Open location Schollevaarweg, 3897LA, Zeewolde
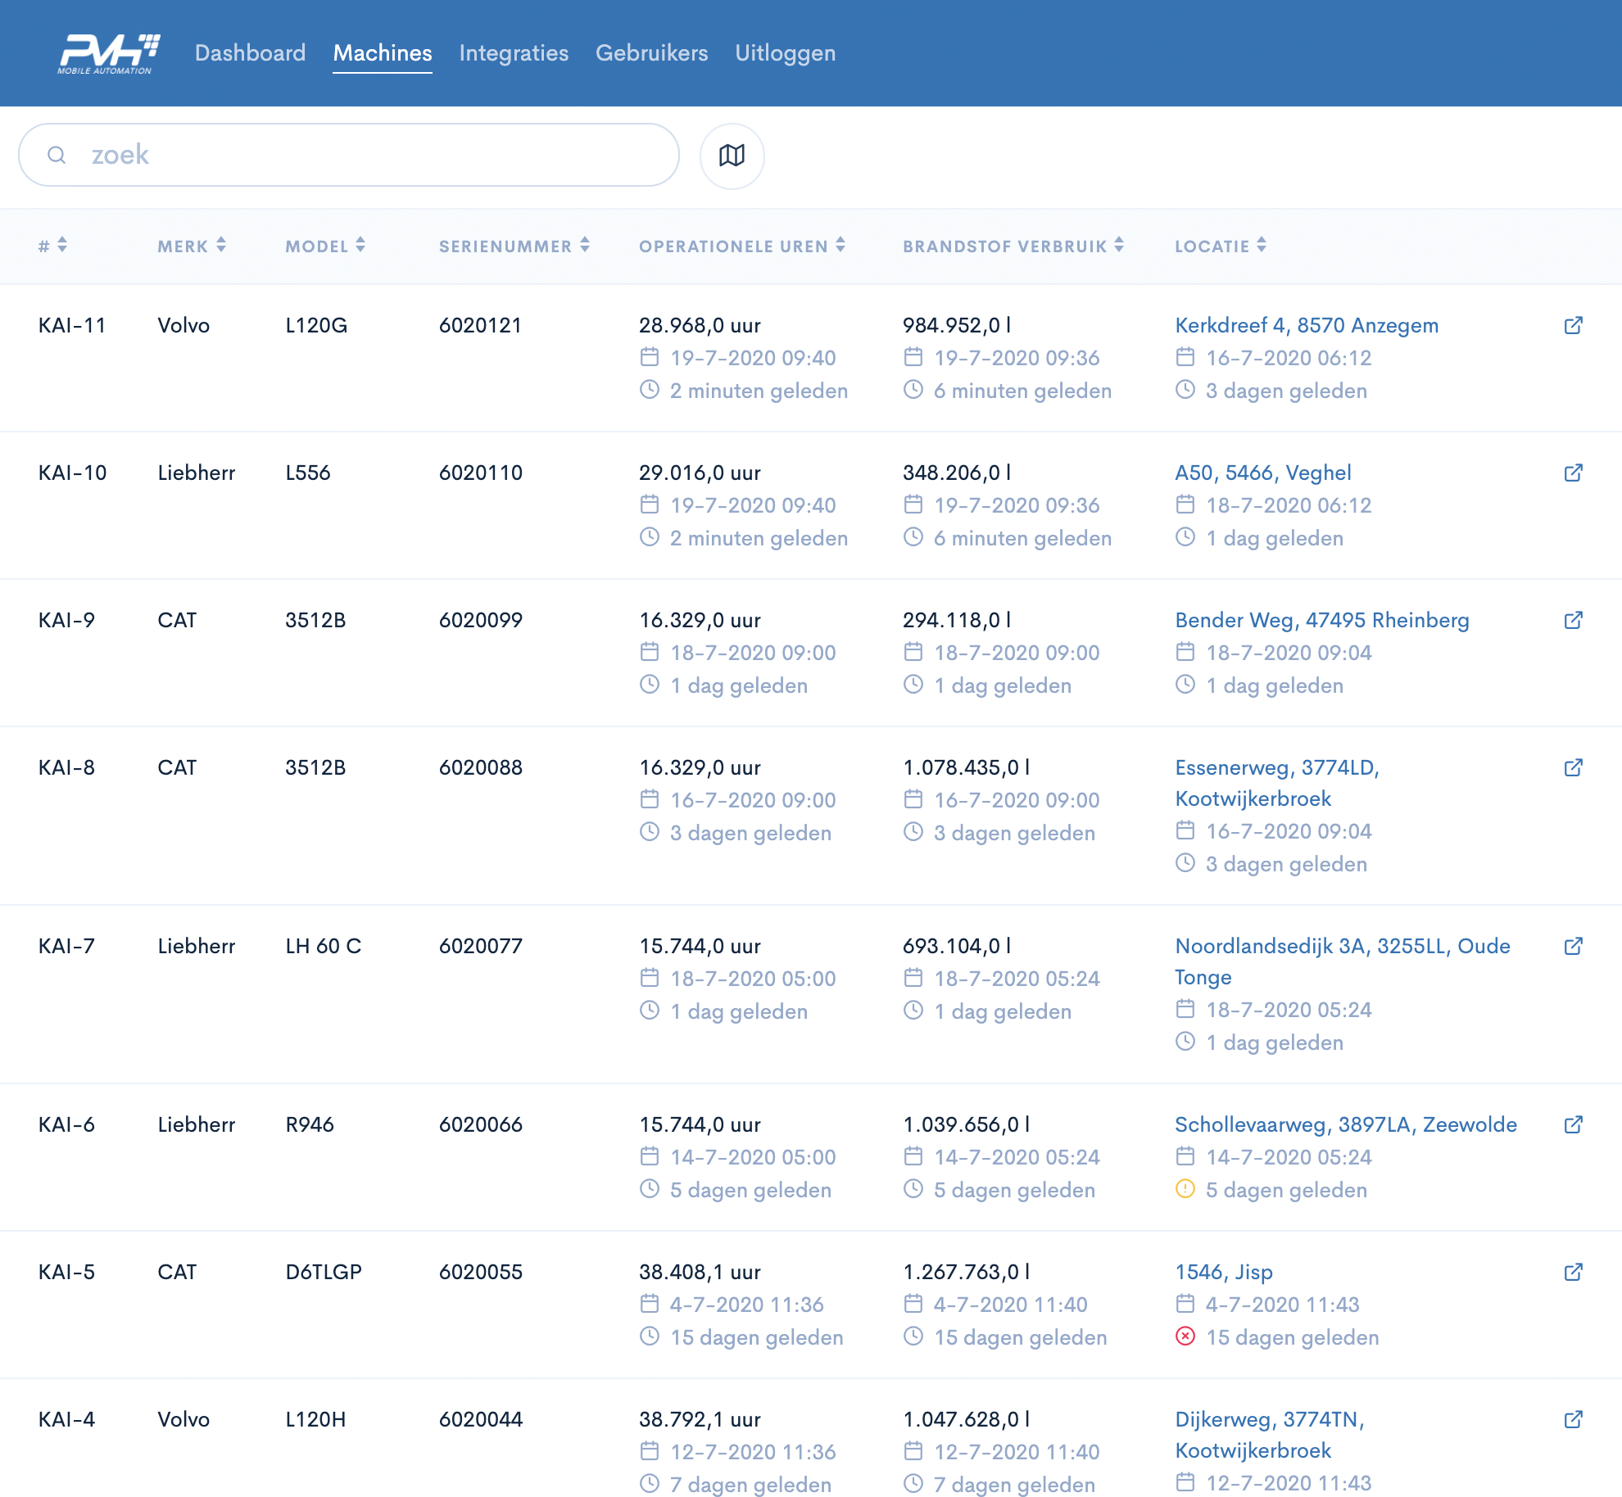The width and height of the screenshot is (1622, 1497). click(x=1346, y=1125)
